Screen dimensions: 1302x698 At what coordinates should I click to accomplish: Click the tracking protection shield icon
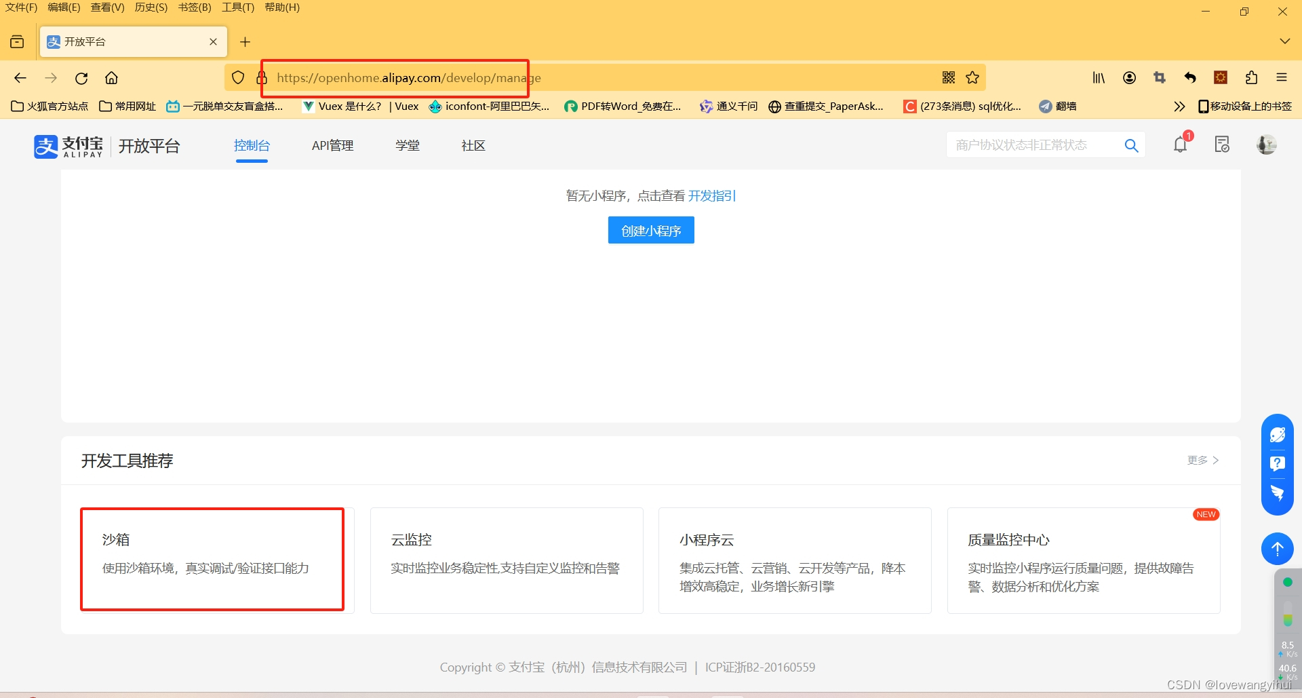(x=238, y=77)
